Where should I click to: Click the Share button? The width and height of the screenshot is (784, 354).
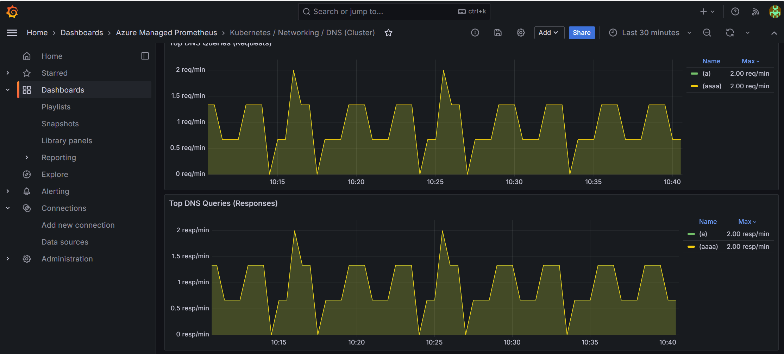coord(582,33)
